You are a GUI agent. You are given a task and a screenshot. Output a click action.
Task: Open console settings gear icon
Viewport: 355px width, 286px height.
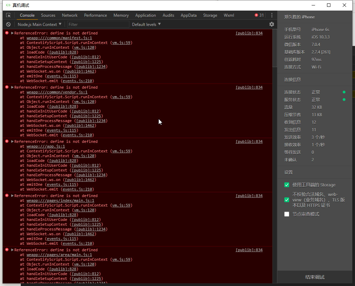pos(272,24)
